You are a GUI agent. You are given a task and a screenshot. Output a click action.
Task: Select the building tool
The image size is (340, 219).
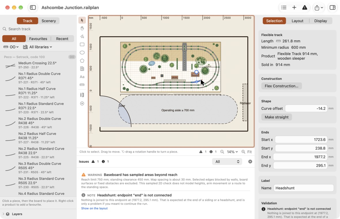coord(82,69)
